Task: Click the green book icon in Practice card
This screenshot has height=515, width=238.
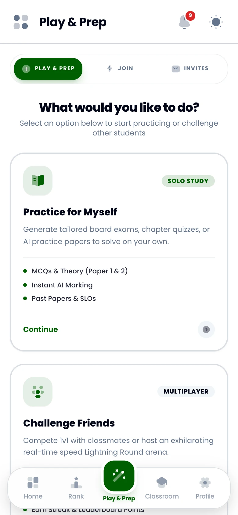Action: coord(38,181)
